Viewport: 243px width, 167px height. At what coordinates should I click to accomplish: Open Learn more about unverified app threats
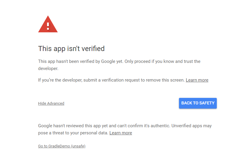pos(121,133)
